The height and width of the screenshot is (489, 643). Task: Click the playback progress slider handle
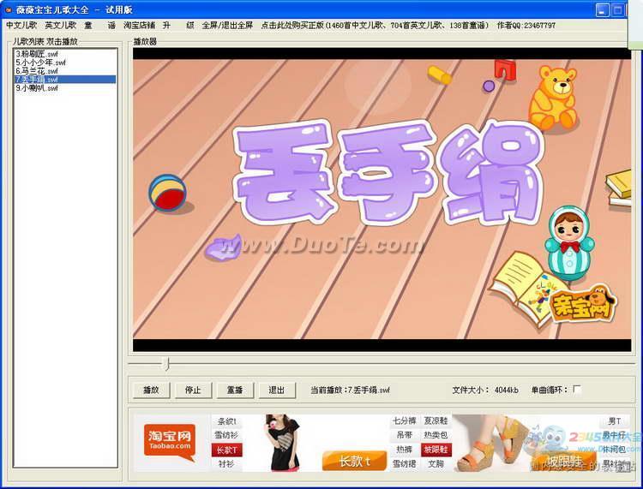tap(165, 364)
